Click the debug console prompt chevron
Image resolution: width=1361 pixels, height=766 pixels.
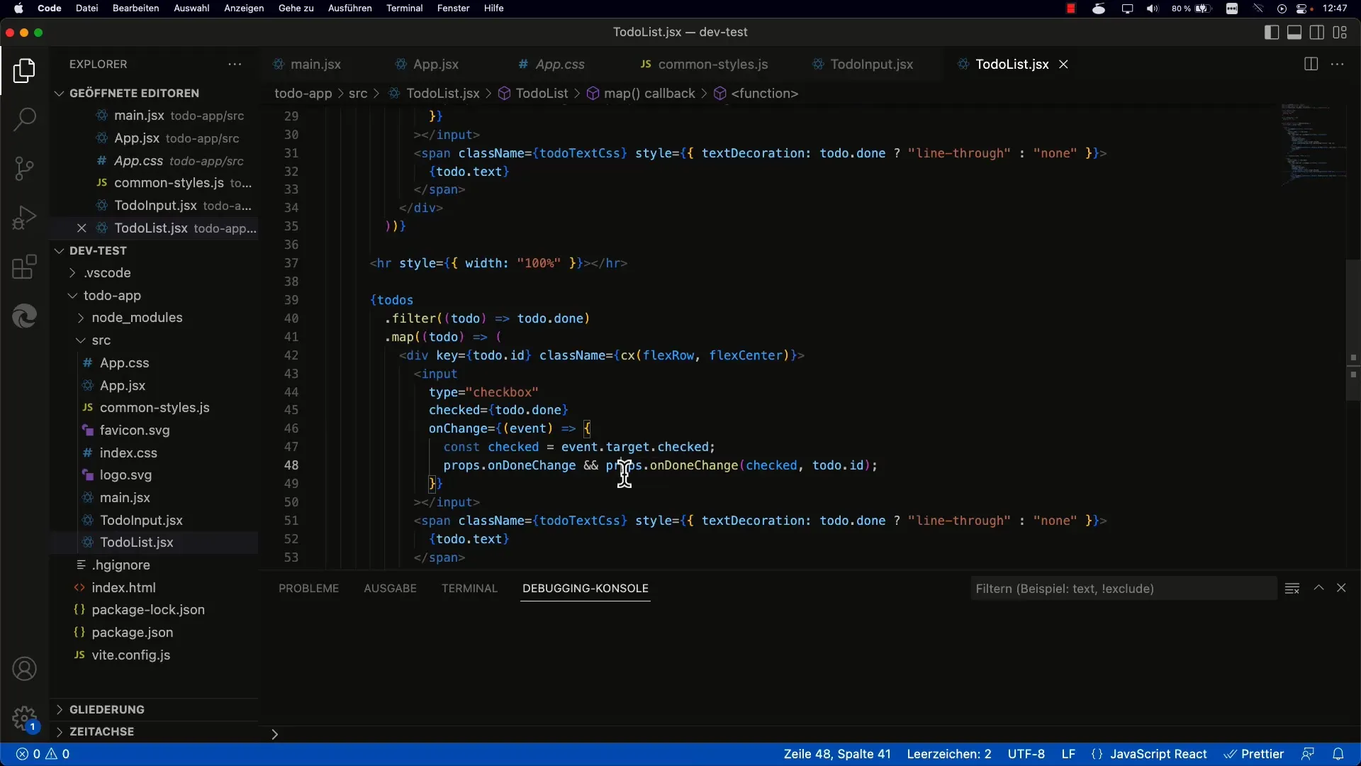(x=274, y=734)
